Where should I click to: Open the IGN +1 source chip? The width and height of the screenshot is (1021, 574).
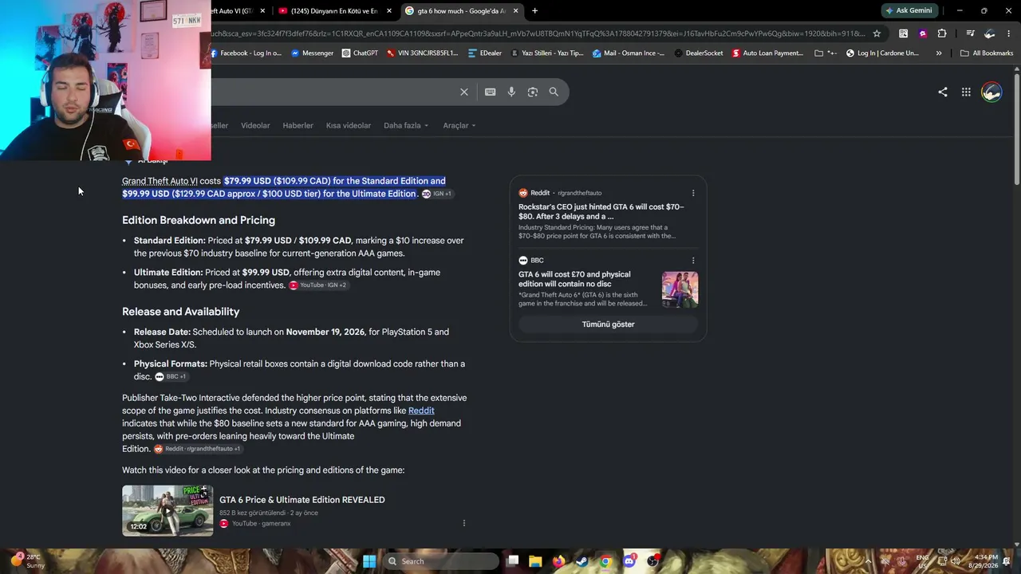tap(437, 194)
